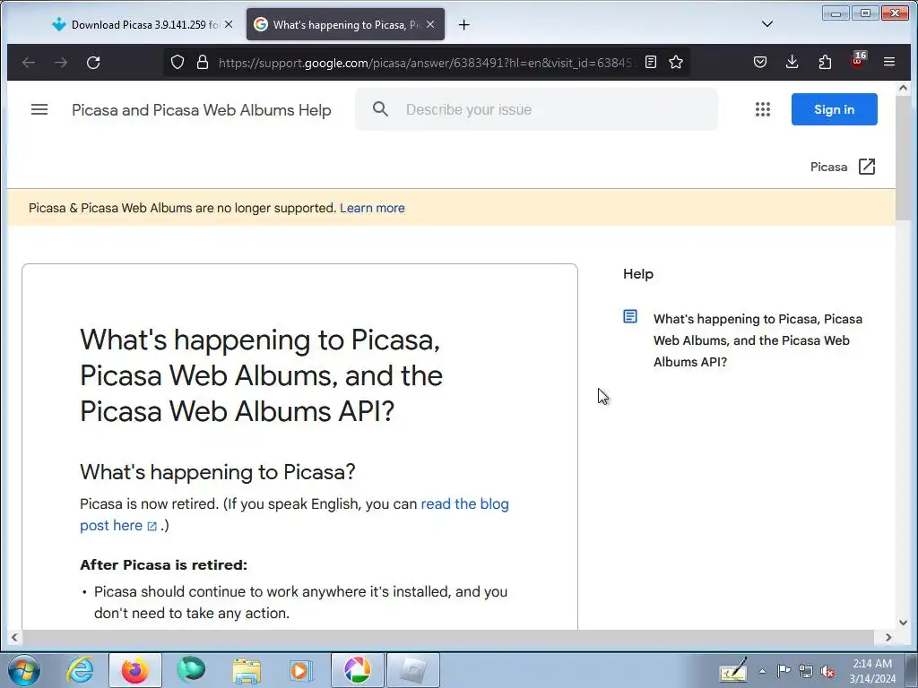The image size is (918, 688).
Task: Expand the list all tabs chevron
Action: tap(767, 24)
